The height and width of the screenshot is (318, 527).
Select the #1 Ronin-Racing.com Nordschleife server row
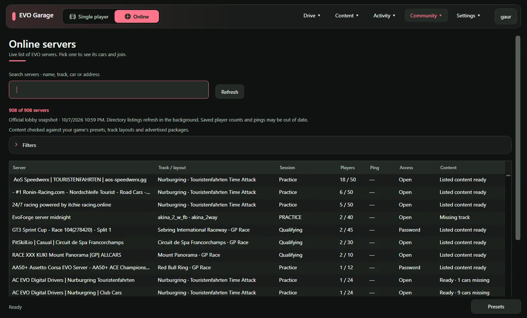pos(257,192)
